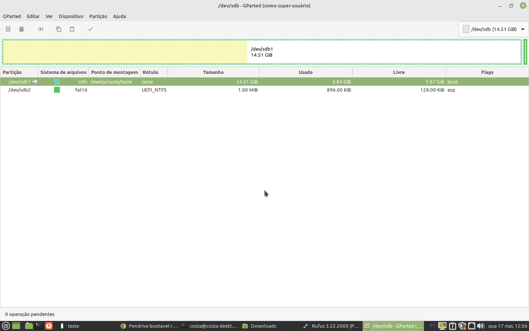Switch to the Rufus 3.22.2009 taskbar window

(331, 326)
